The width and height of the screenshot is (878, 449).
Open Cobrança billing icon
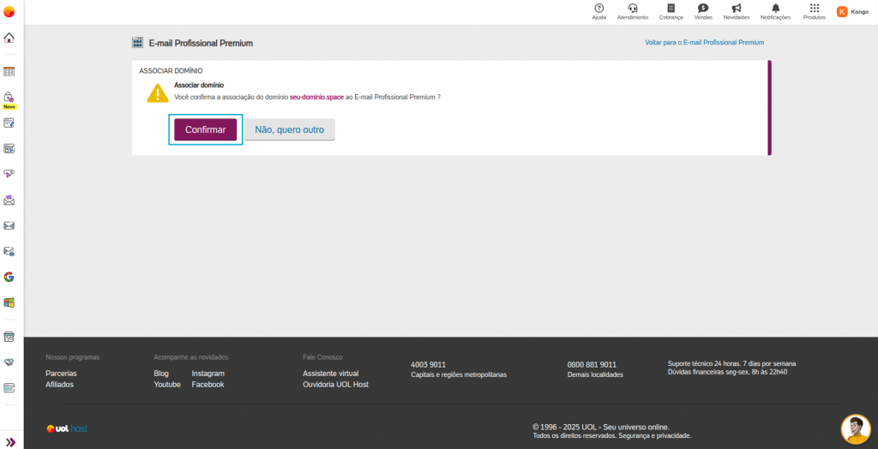[671, 11]
